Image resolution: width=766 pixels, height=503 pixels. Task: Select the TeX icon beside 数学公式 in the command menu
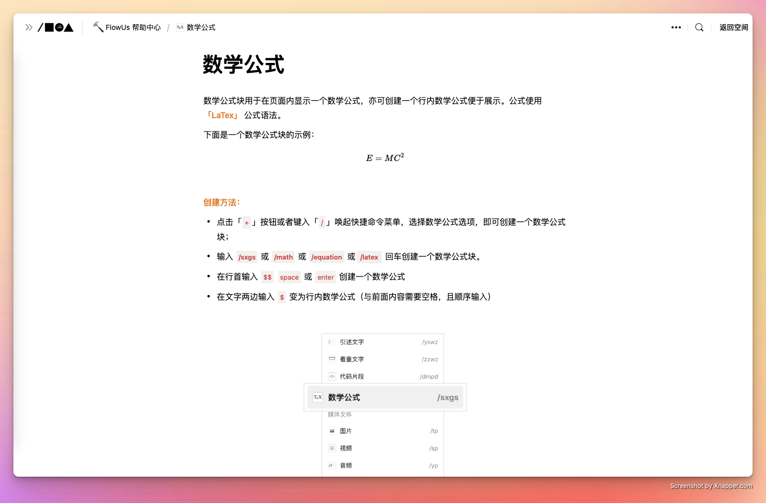tap(317, 397)
